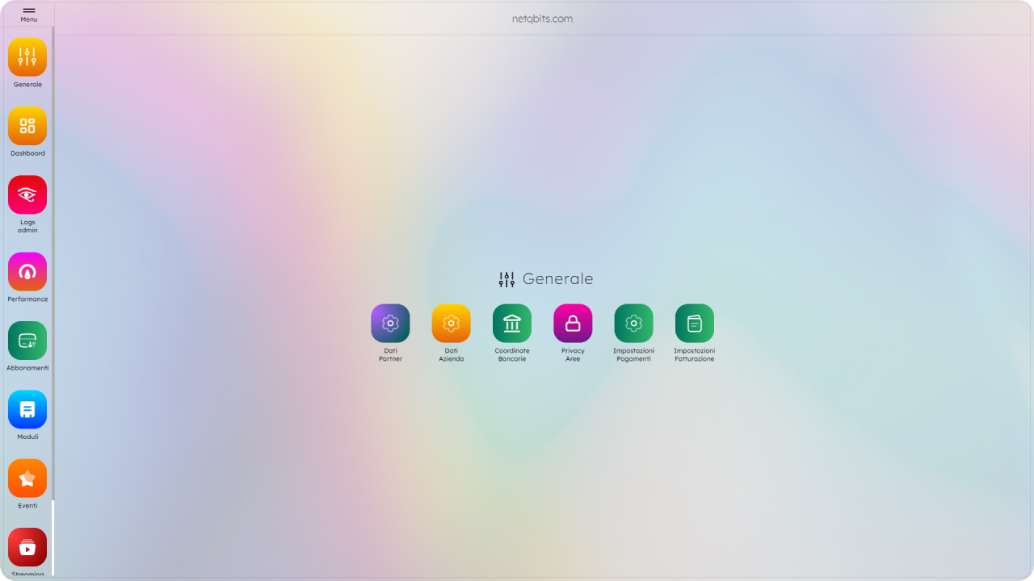
Task: Open the Logs admin eye icon
Action: (x=27, y=194)
